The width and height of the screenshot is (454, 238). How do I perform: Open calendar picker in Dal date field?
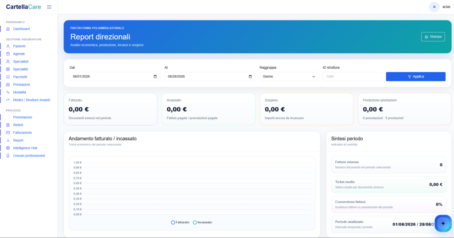155,76
